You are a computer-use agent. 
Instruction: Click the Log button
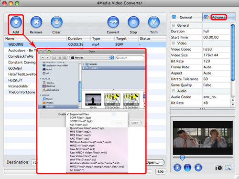tap(161, 171)
